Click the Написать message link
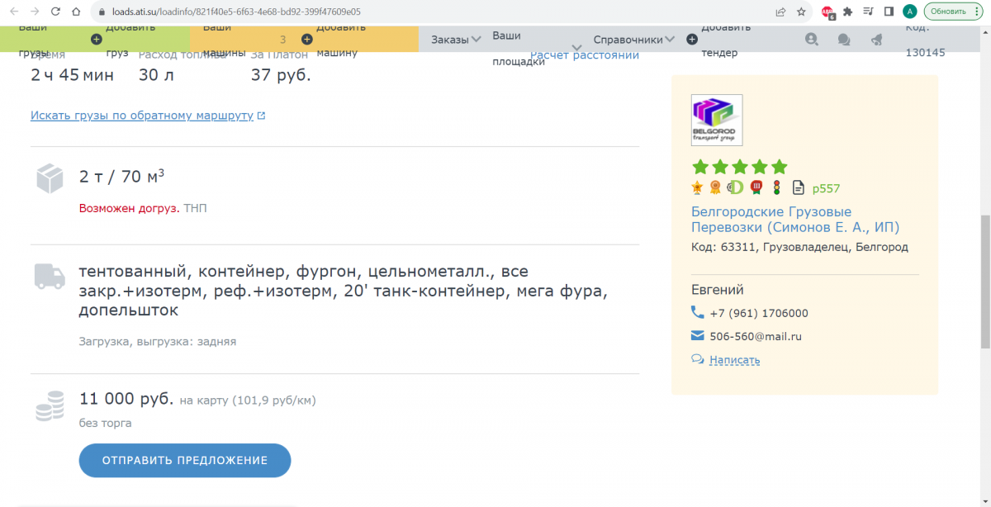 734,360
